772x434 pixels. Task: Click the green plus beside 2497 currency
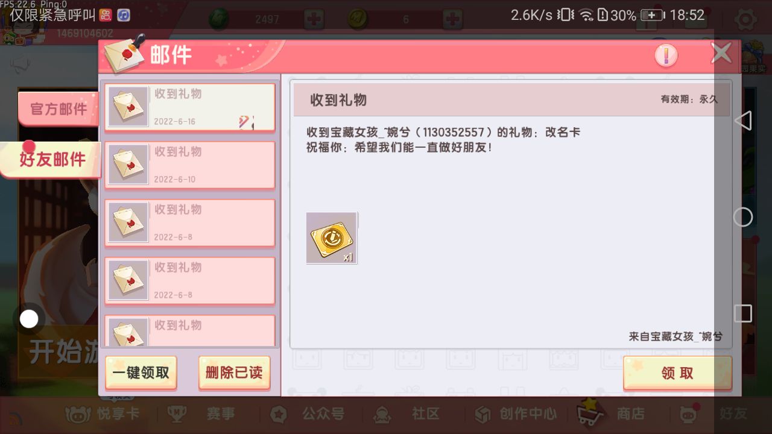pyautogui.click(x=314, y=19)
